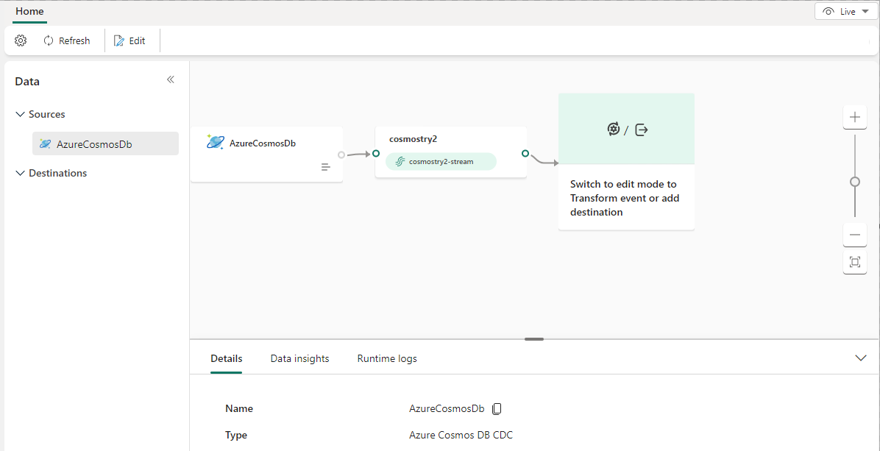Click the Transform events gear icon on placeholder node
This screenshot has height=451, width=880.
tap(613, 129)
